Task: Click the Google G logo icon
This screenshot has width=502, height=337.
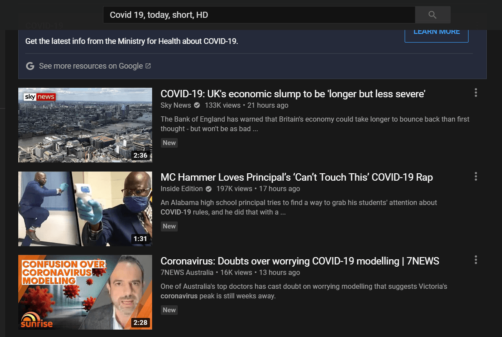Action: coord(30,66)
